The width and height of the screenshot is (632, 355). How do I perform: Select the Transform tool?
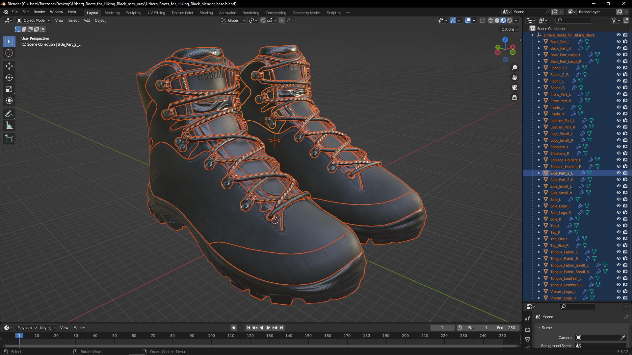[9, 101]
